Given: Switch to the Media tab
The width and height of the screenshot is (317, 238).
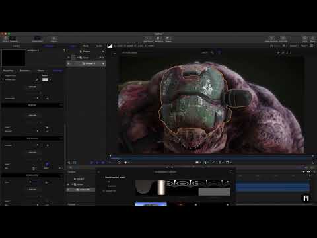Looking at the screenshot, I should pyautogui.click(x=86, y=46).
